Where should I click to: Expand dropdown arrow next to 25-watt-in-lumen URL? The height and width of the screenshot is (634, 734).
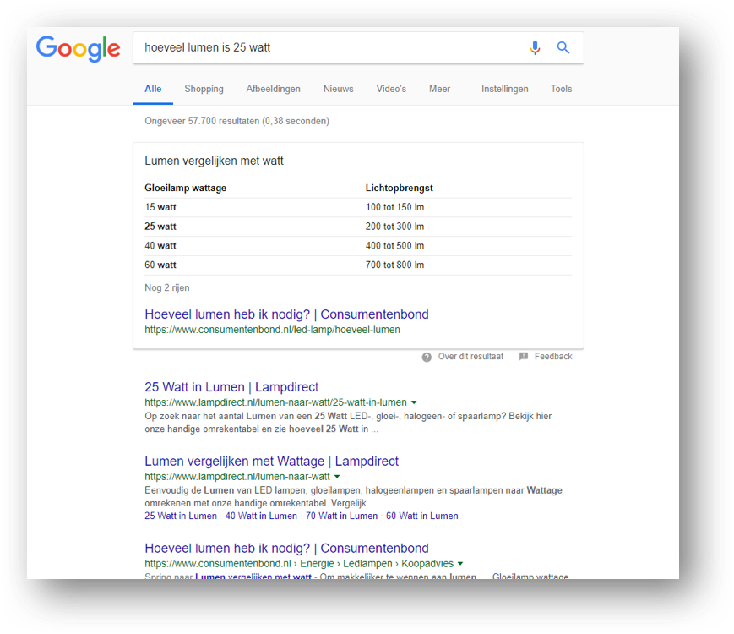(414, 403)
